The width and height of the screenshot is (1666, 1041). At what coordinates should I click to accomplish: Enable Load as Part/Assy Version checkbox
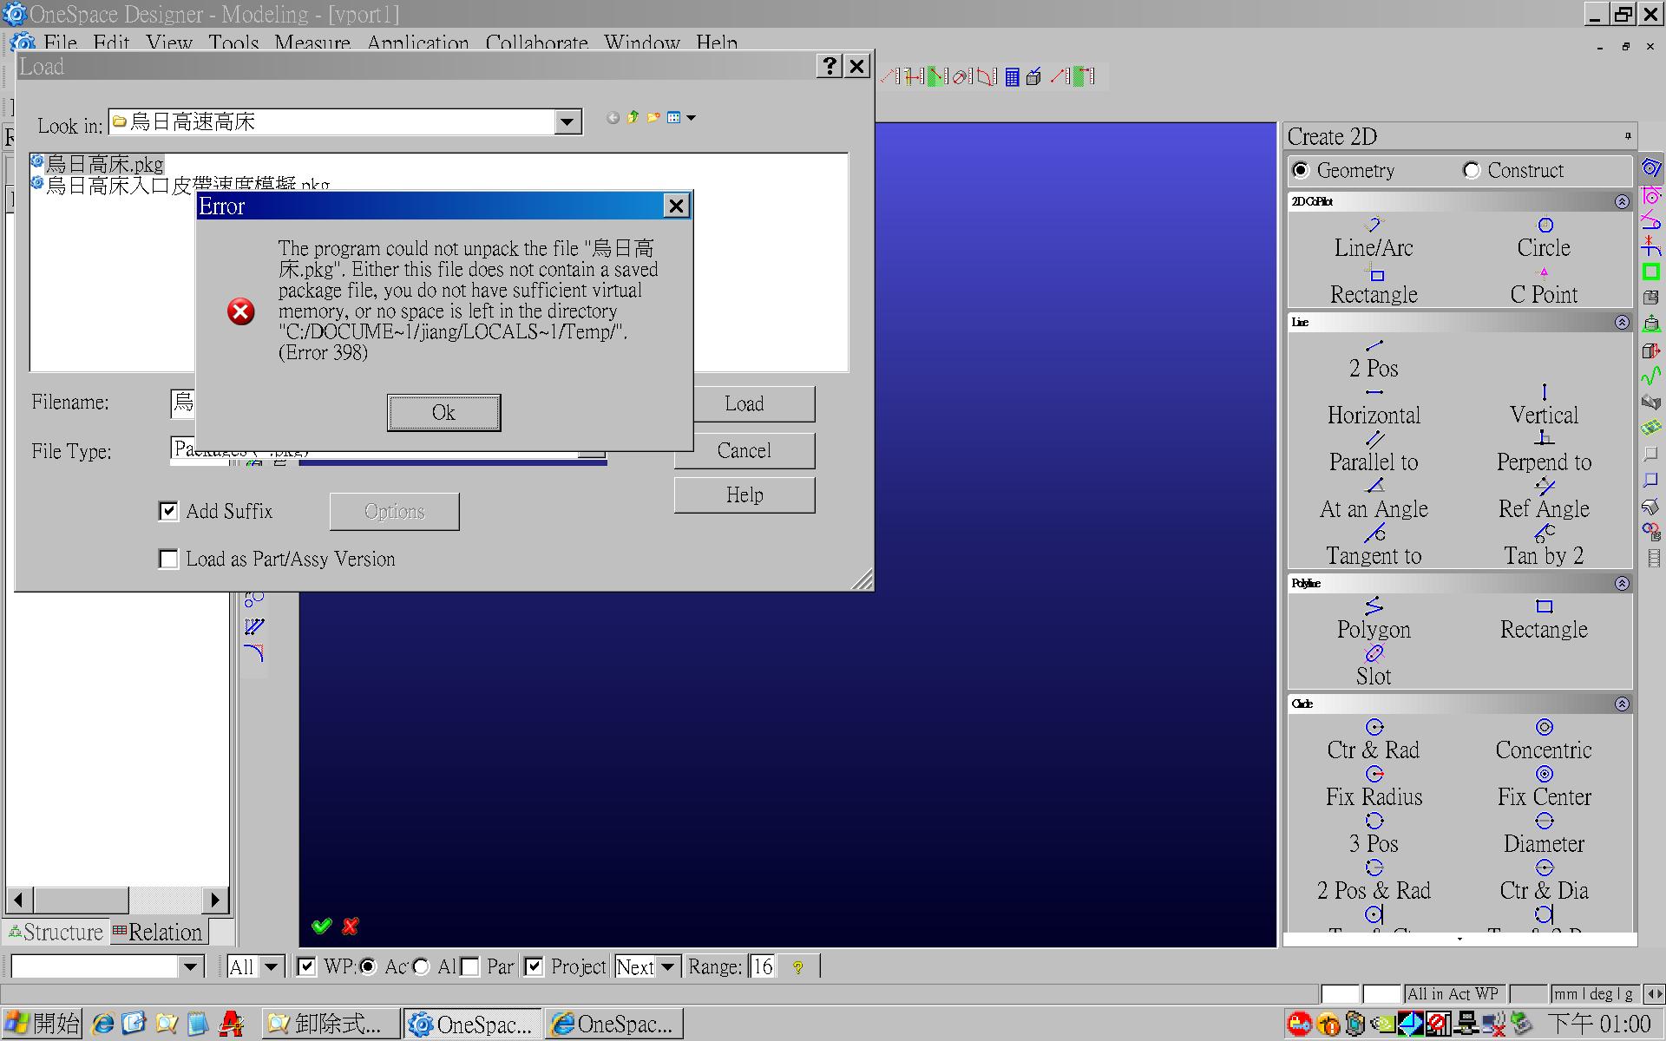pos(168,559)
